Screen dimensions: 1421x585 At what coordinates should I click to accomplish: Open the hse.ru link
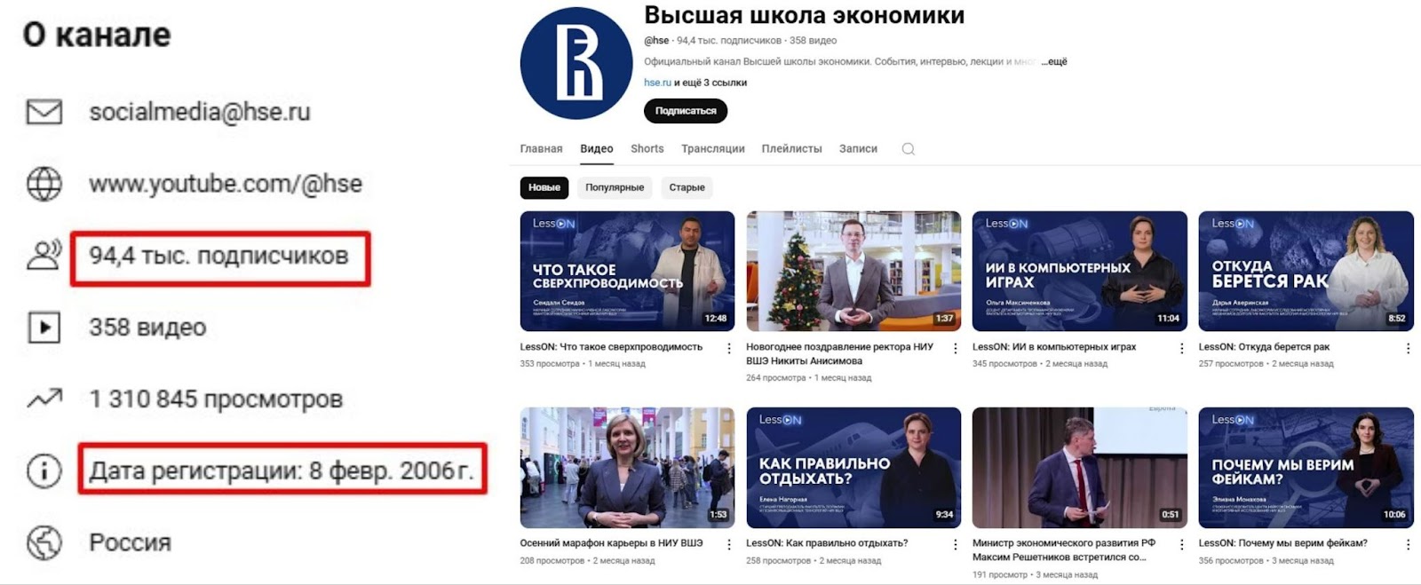(657, 83)
